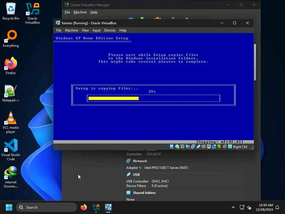This screenshot has width=285, height=214.
Task: Click the Windows Start button
Action: click(9, 207)
